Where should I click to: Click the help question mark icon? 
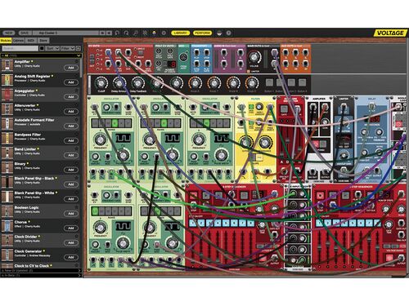pos(228,33)
